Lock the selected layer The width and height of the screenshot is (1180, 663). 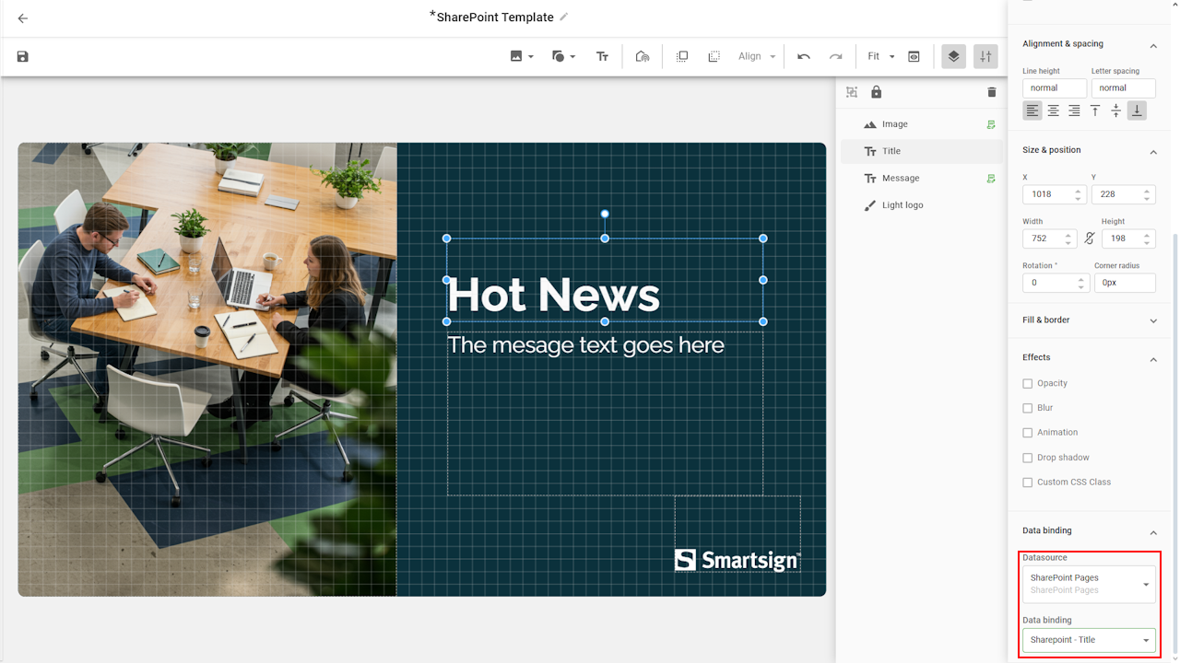click(876, 92)
